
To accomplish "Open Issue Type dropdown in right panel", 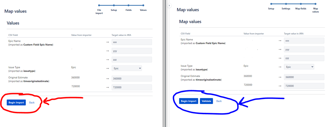I will tap(299, 67).
